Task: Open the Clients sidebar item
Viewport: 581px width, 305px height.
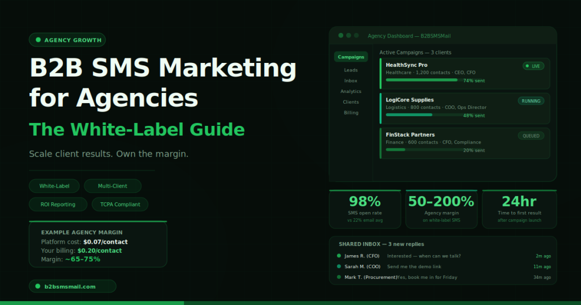Action: pyautogui.click(x=351, y=102)
